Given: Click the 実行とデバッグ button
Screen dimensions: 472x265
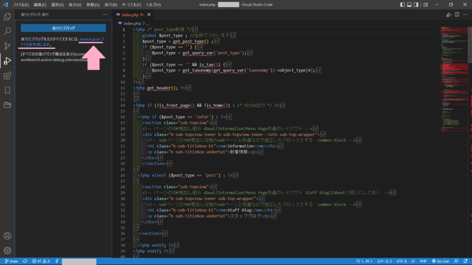Looking at the screenshot, I should 63,28.
